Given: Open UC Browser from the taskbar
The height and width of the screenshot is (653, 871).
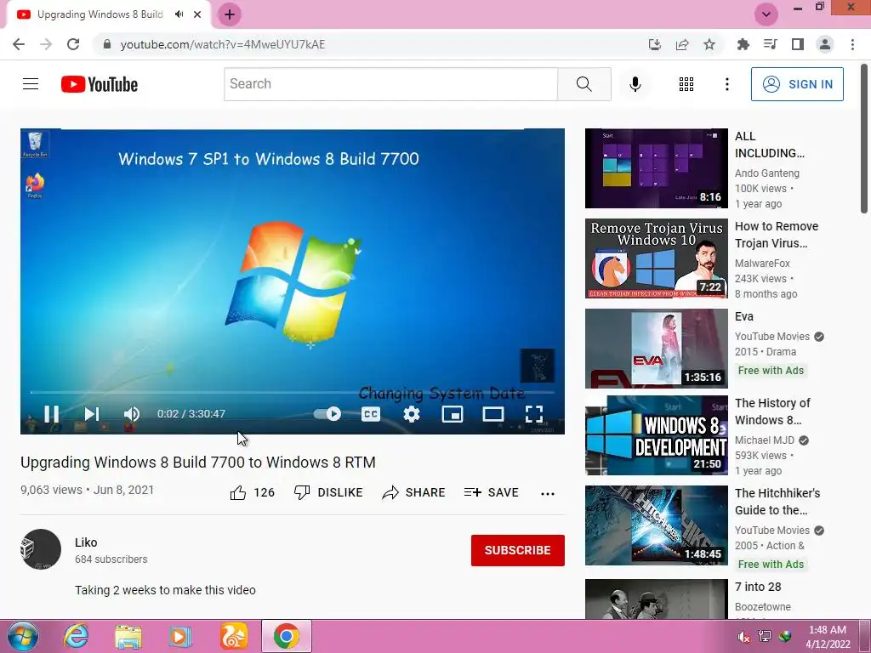Looking at the screenshot, I should 233,636.
